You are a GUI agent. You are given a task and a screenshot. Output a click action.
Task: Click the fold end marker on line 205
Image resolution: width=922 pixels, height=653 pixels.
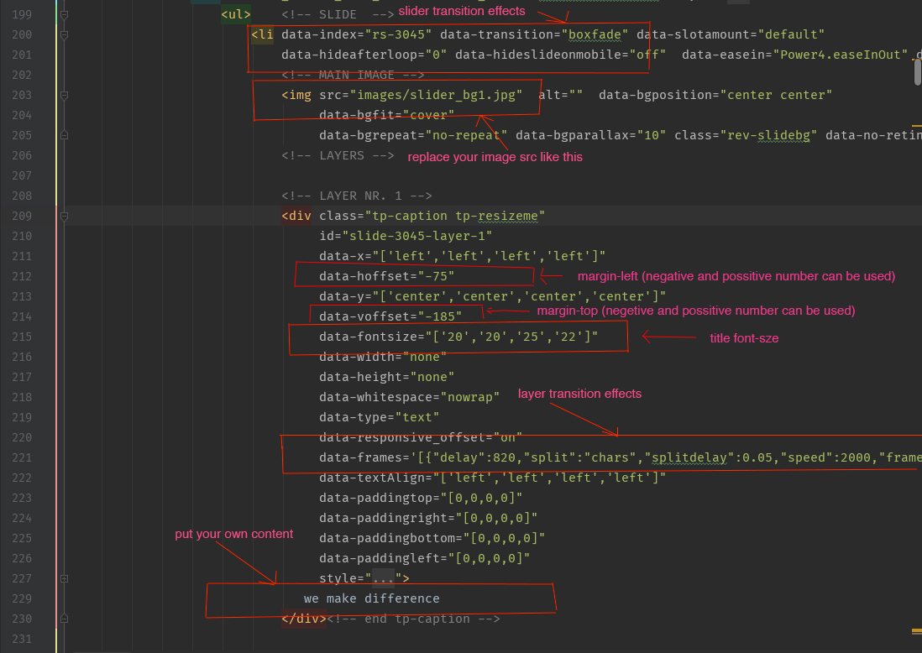(64, 135)
